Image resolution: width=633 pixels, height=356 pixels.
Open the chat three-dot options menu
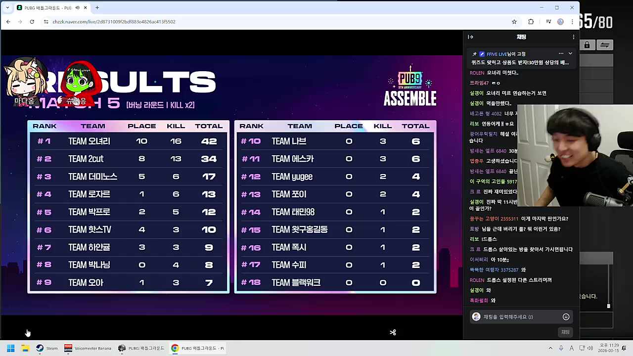(573, 37)
